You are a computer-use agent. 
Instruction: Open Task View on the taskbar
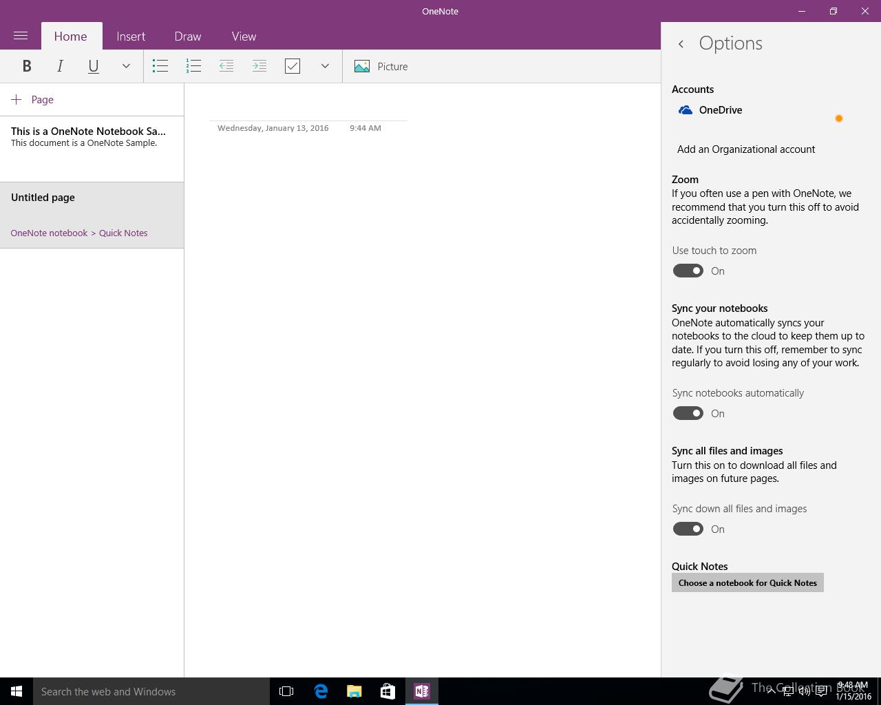pyautogui.click(x=286, y=691)
